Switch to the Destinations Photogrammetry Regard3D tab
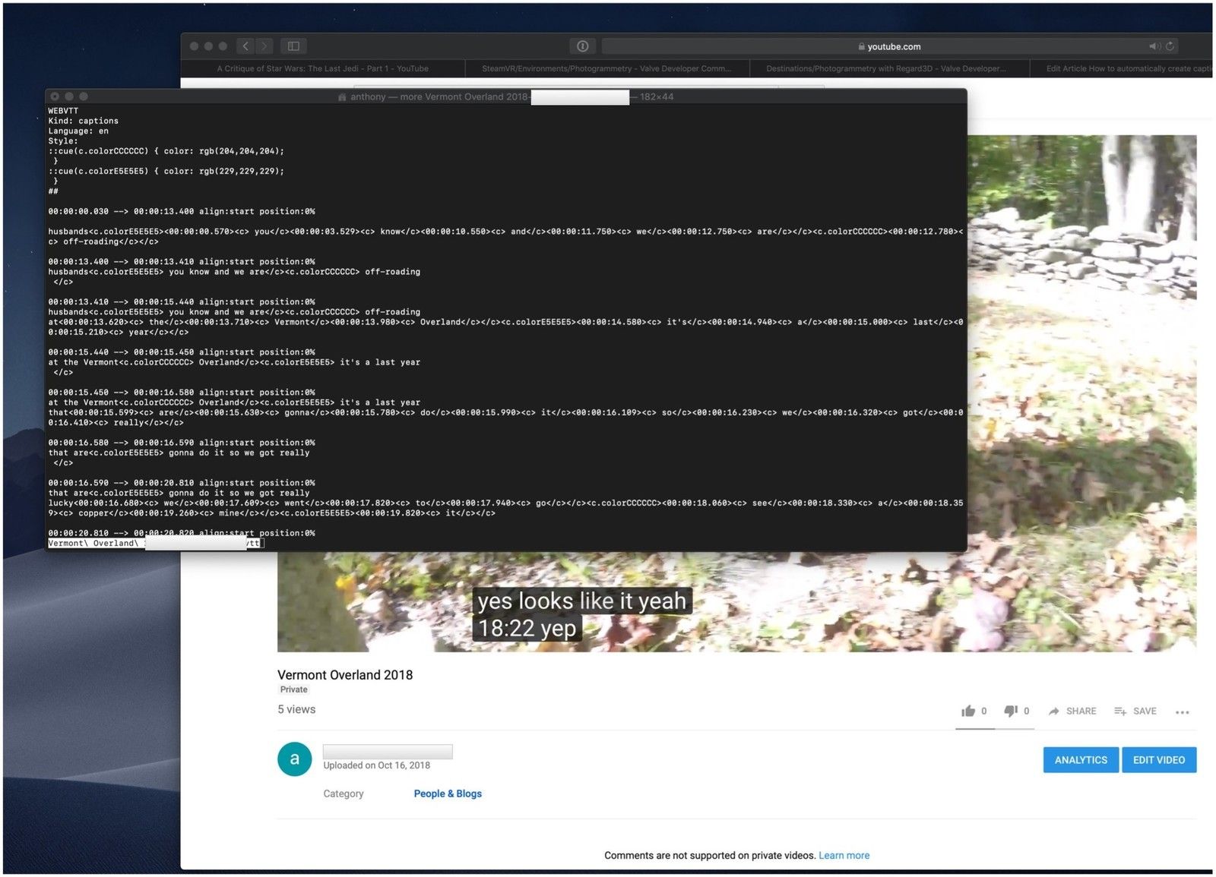This screenshot has height=877, width=1216. coord(885,68)
